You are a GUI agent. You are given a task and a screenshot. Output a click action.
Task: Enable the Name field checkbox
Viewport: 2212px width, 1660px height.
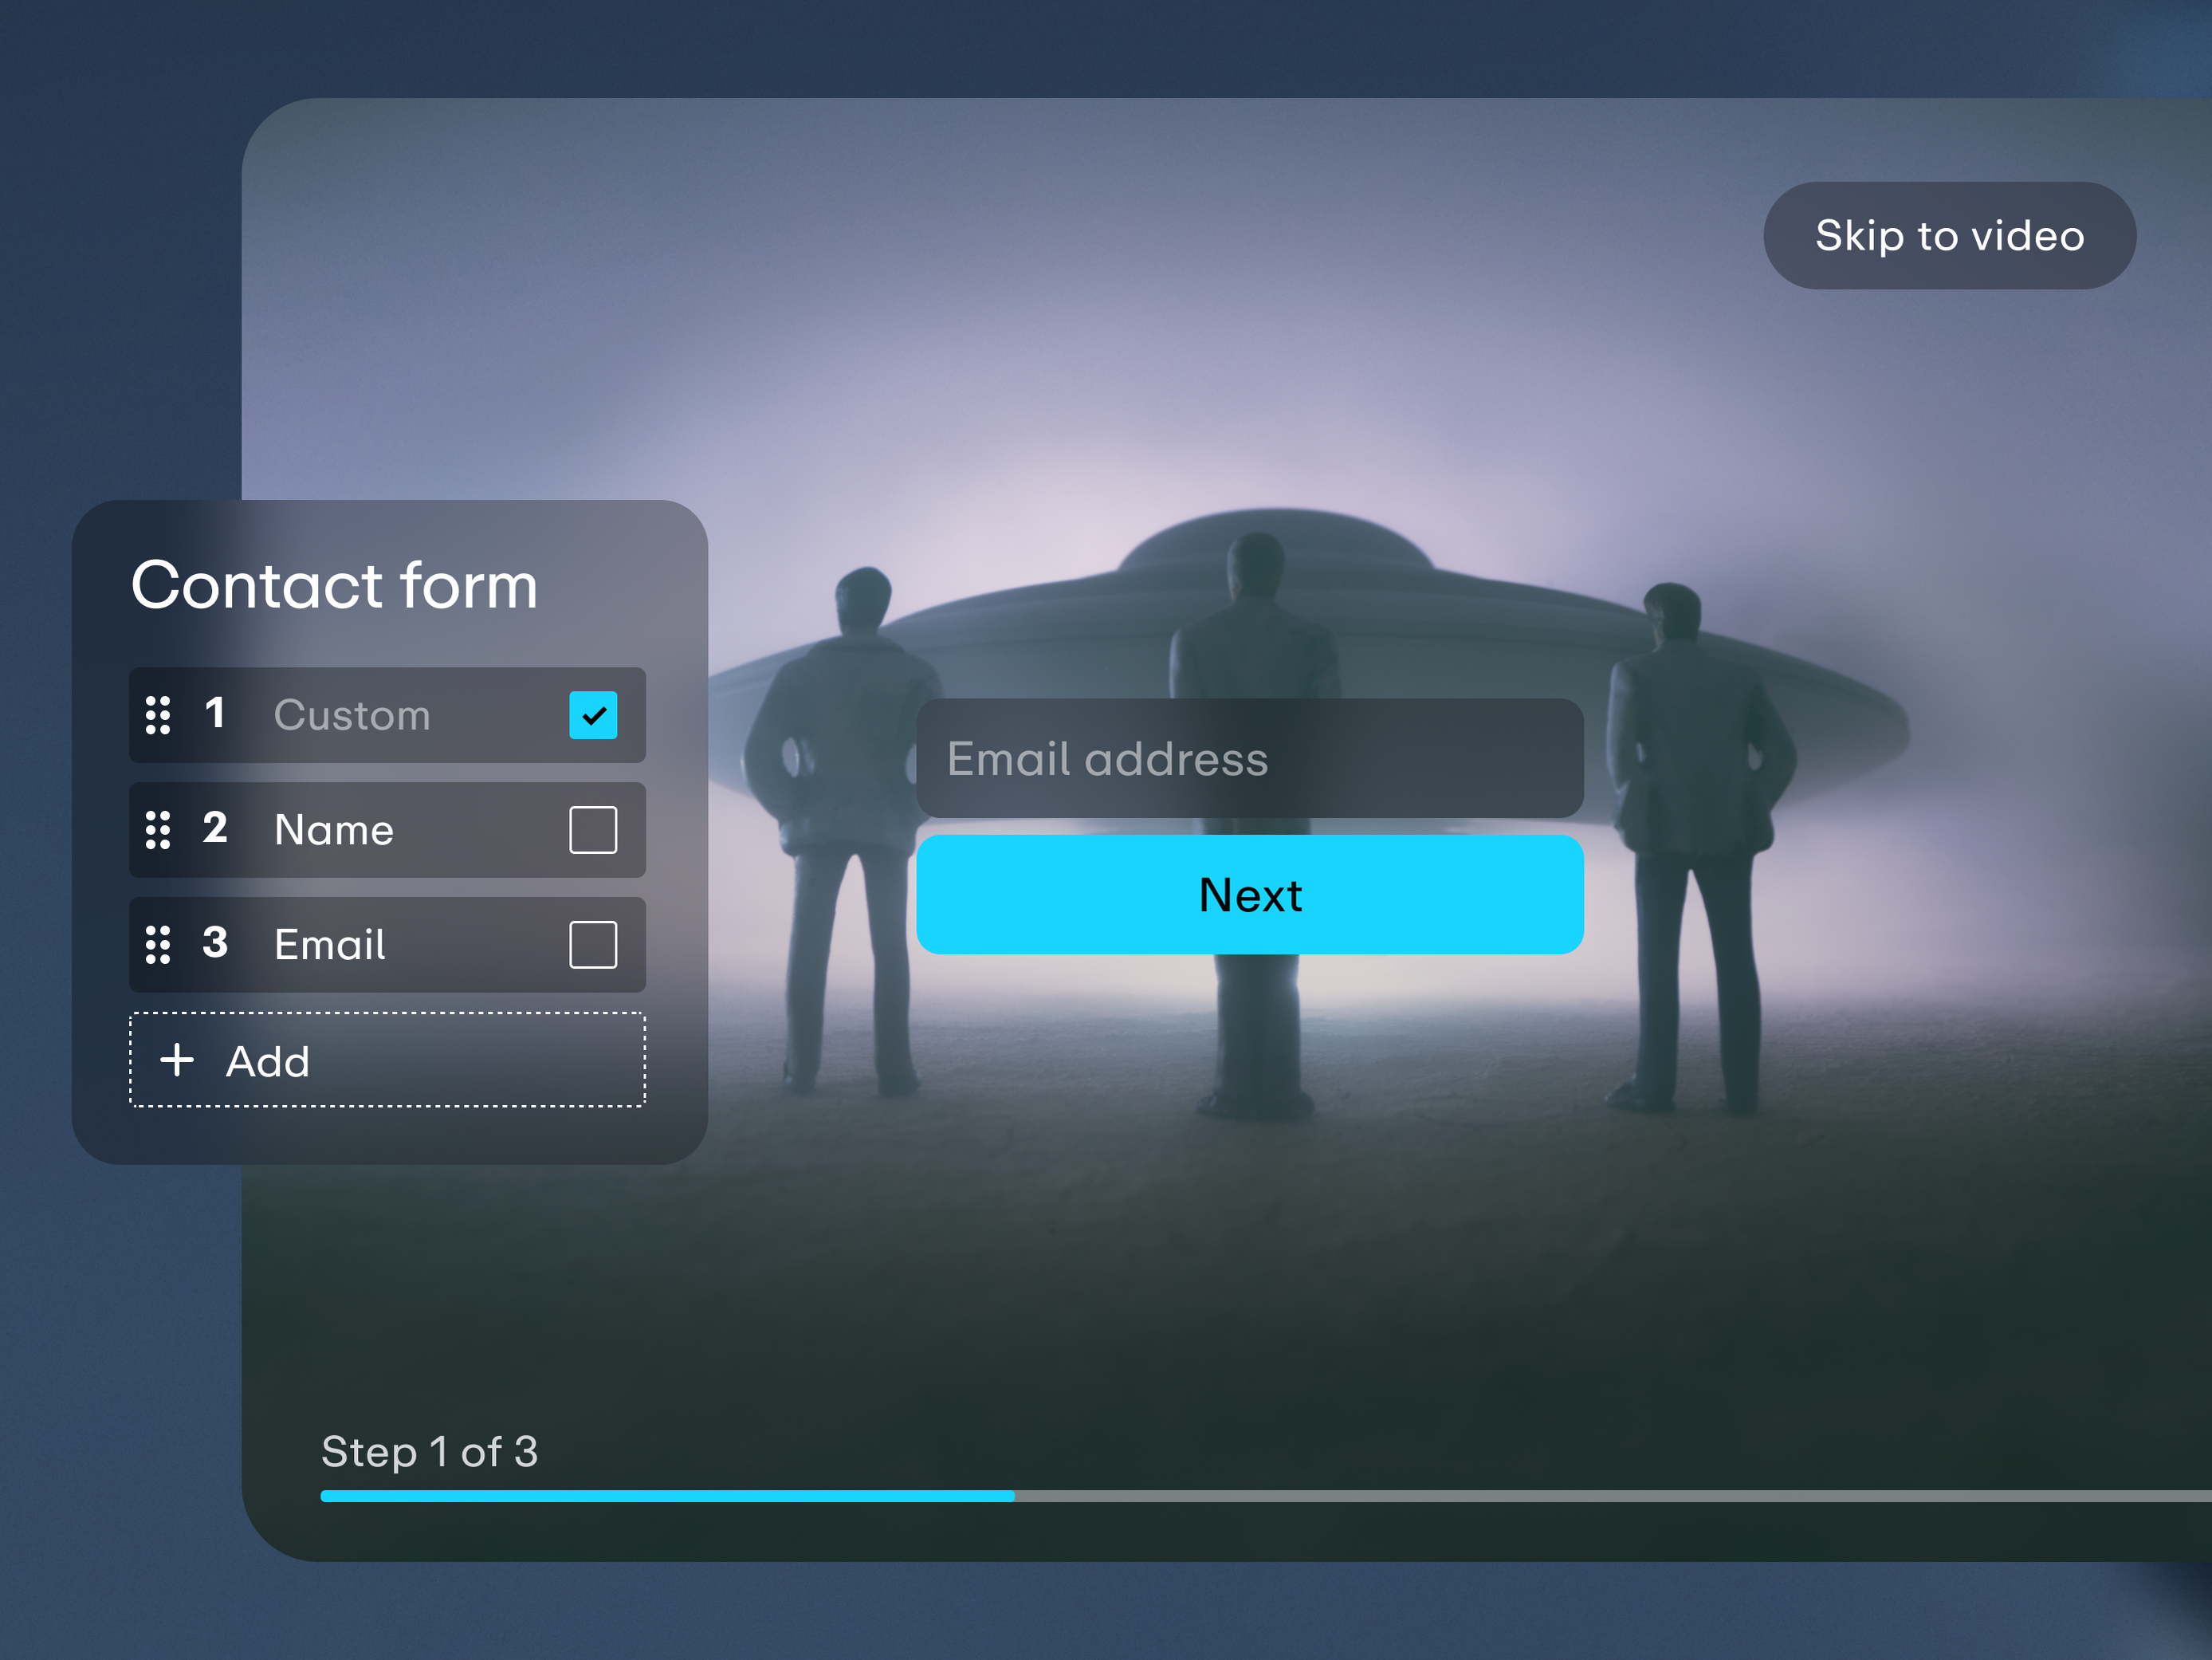click(x=593, y=830)
